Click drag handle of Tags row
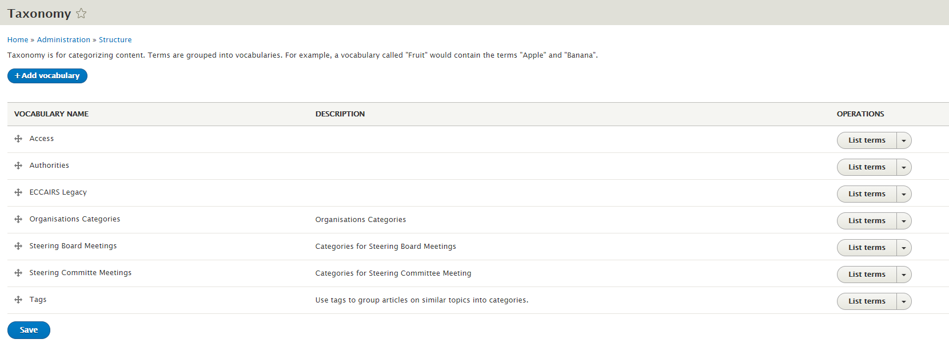949x359 pixels. (18, 300)
